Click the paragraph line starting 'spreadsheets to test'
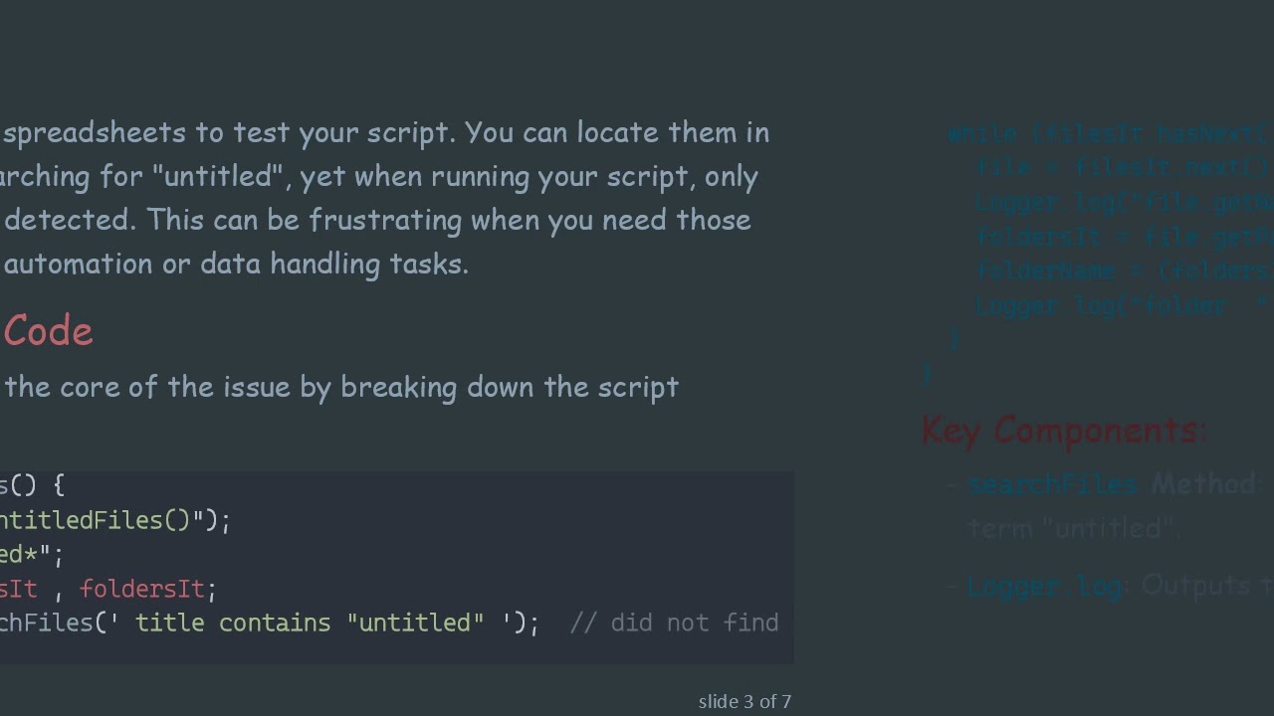Screen dimensions: 1274x716 pos(385,133)
